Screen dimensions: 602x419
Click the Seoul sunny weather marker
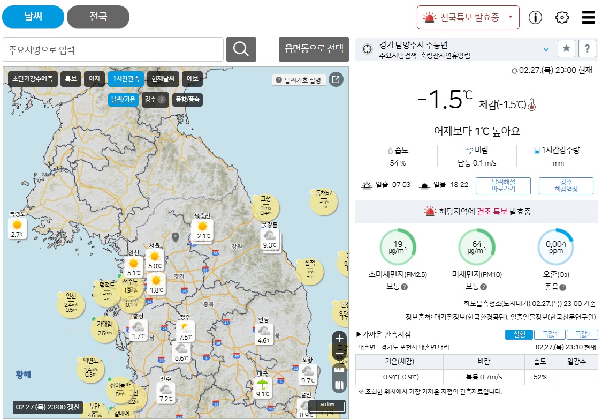click(x=155, y=260)
